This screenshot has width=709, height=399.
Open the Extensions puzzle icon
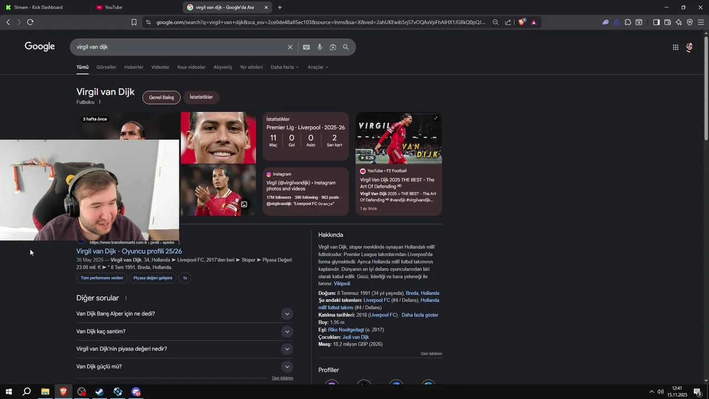628,22
